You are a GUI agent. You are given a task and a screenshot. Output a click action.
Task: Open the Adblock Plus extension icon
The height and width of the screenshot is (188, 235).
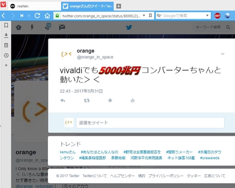[218, 16]
